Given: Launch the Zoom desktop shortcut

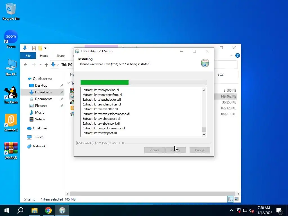Looking at the screenshot, I should coord(11,39).
